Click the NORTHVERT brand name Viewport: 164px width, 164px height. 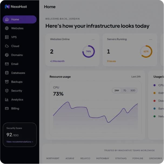tap(53, 158)
